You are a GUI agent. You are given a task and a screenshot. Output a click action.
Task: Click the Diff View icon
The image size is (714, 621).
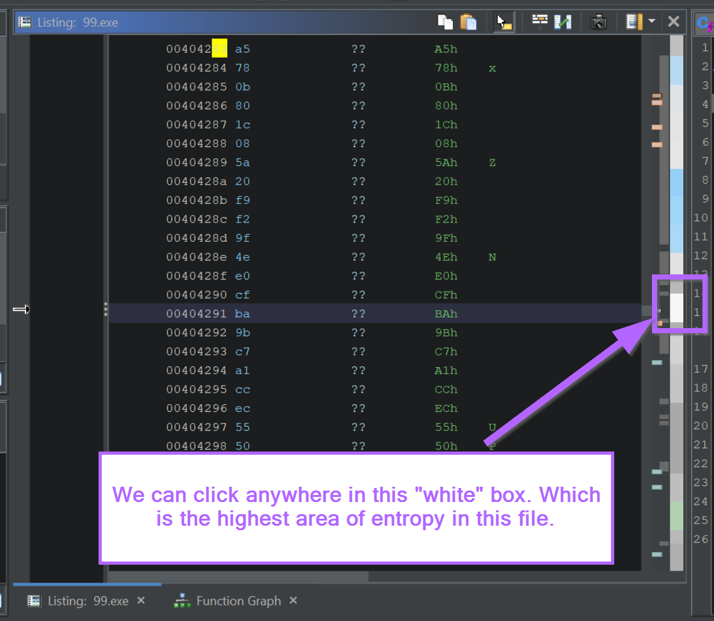pos(562,22)
